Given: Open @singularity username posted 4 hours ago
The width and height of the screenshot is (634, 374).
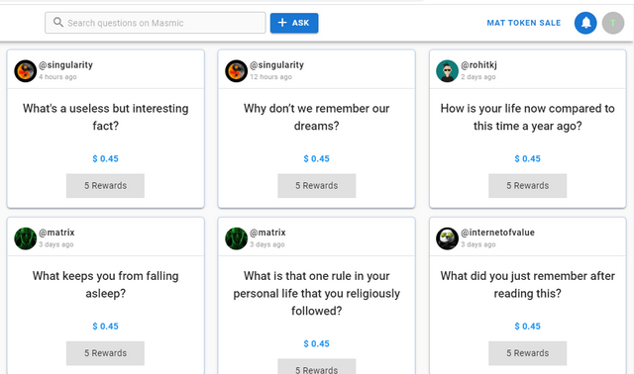Looking at the screenshot, I should tap(65, 65).
